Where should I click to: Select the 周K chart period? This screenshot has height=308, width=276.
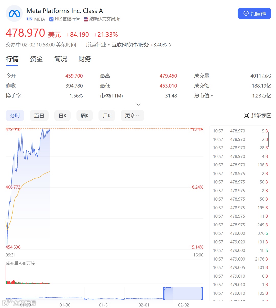pyautogui.click(x=85, y=116)
